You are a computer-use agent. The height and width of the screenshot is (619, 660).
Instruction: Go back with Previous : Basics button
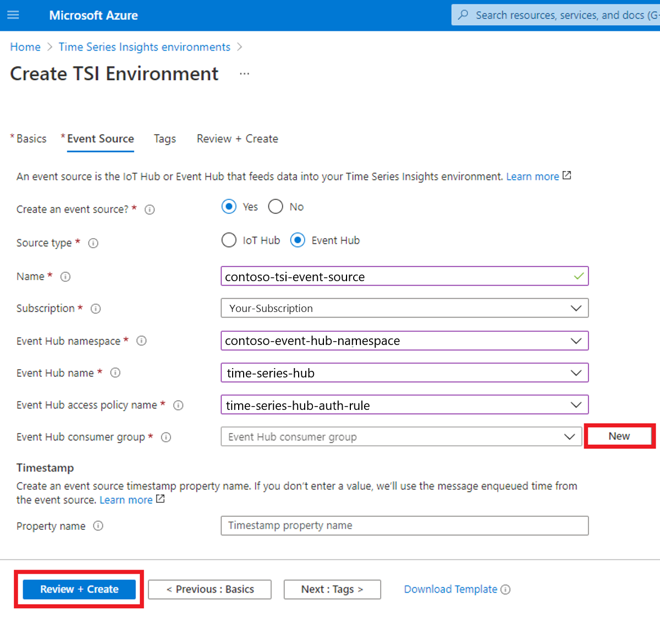tap(210, 589)
